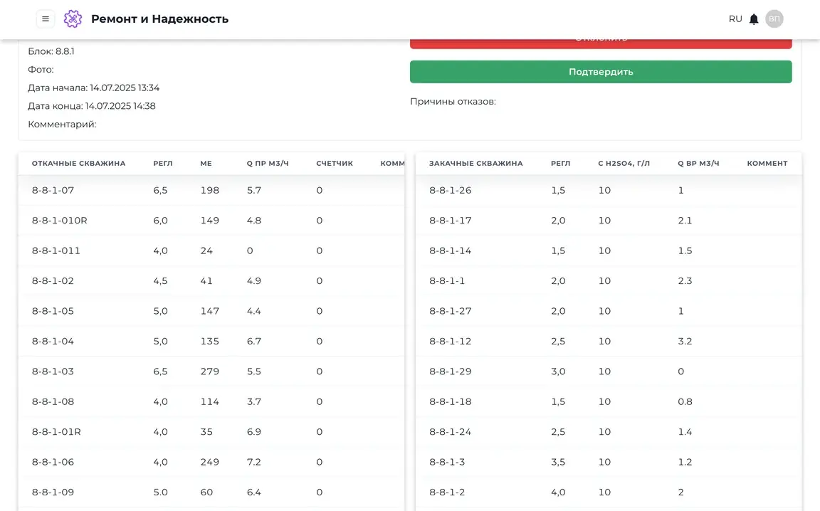
Task: Click the Дата конца 14.07.2025 14:38 line
Action: pyautogui.click(x=92, y=106)
